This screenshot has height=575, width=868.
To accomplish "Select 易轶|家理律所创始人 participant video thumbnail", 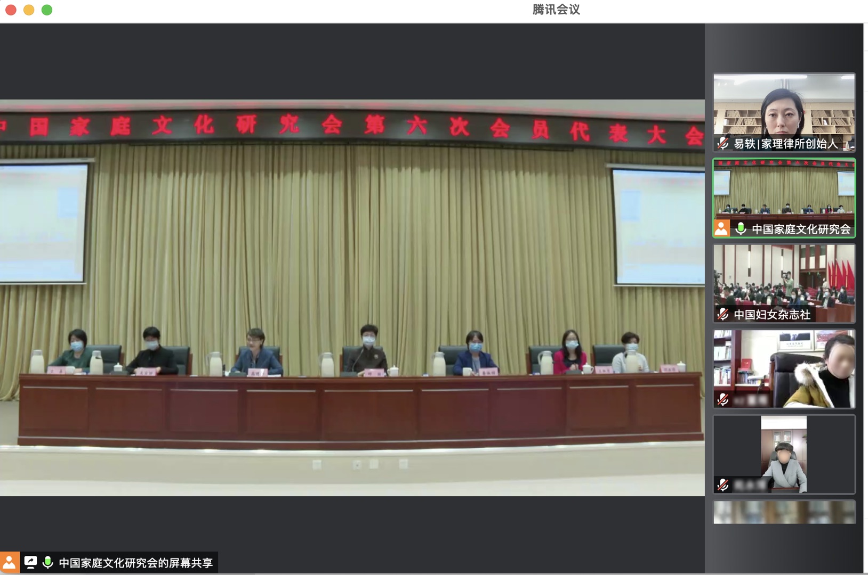I will pos(784,112).
